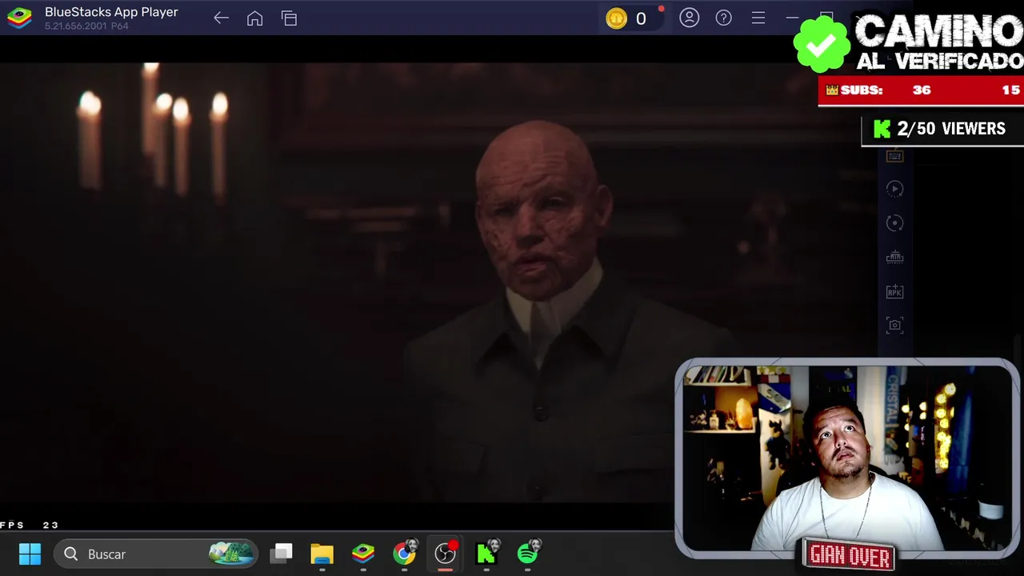Screen dimensions: 1024x576
Task: Open the macro recorder in BlueStacks sidebar
Action: tap(894, 189)
